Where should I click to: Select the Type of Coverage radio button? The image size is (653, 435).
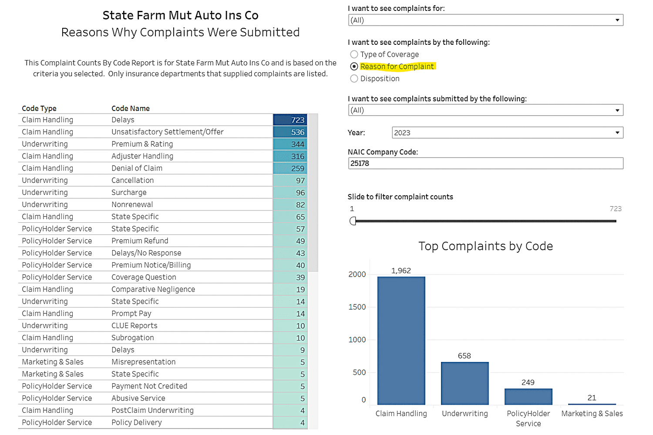pos(354,54)
